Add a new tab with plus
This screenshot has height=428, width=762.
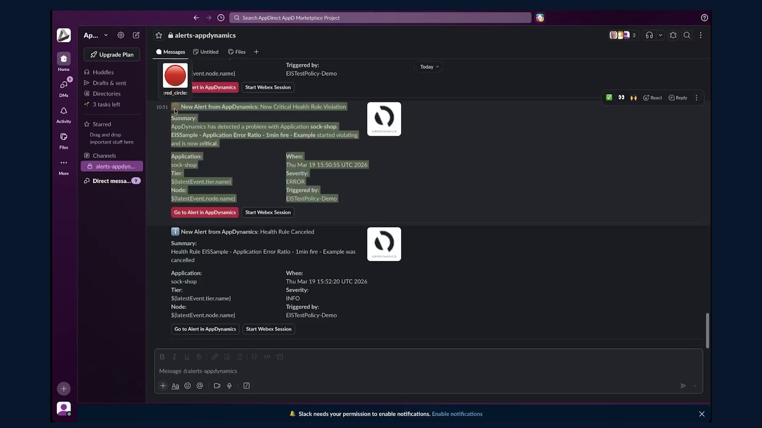[x=256, y=52]
